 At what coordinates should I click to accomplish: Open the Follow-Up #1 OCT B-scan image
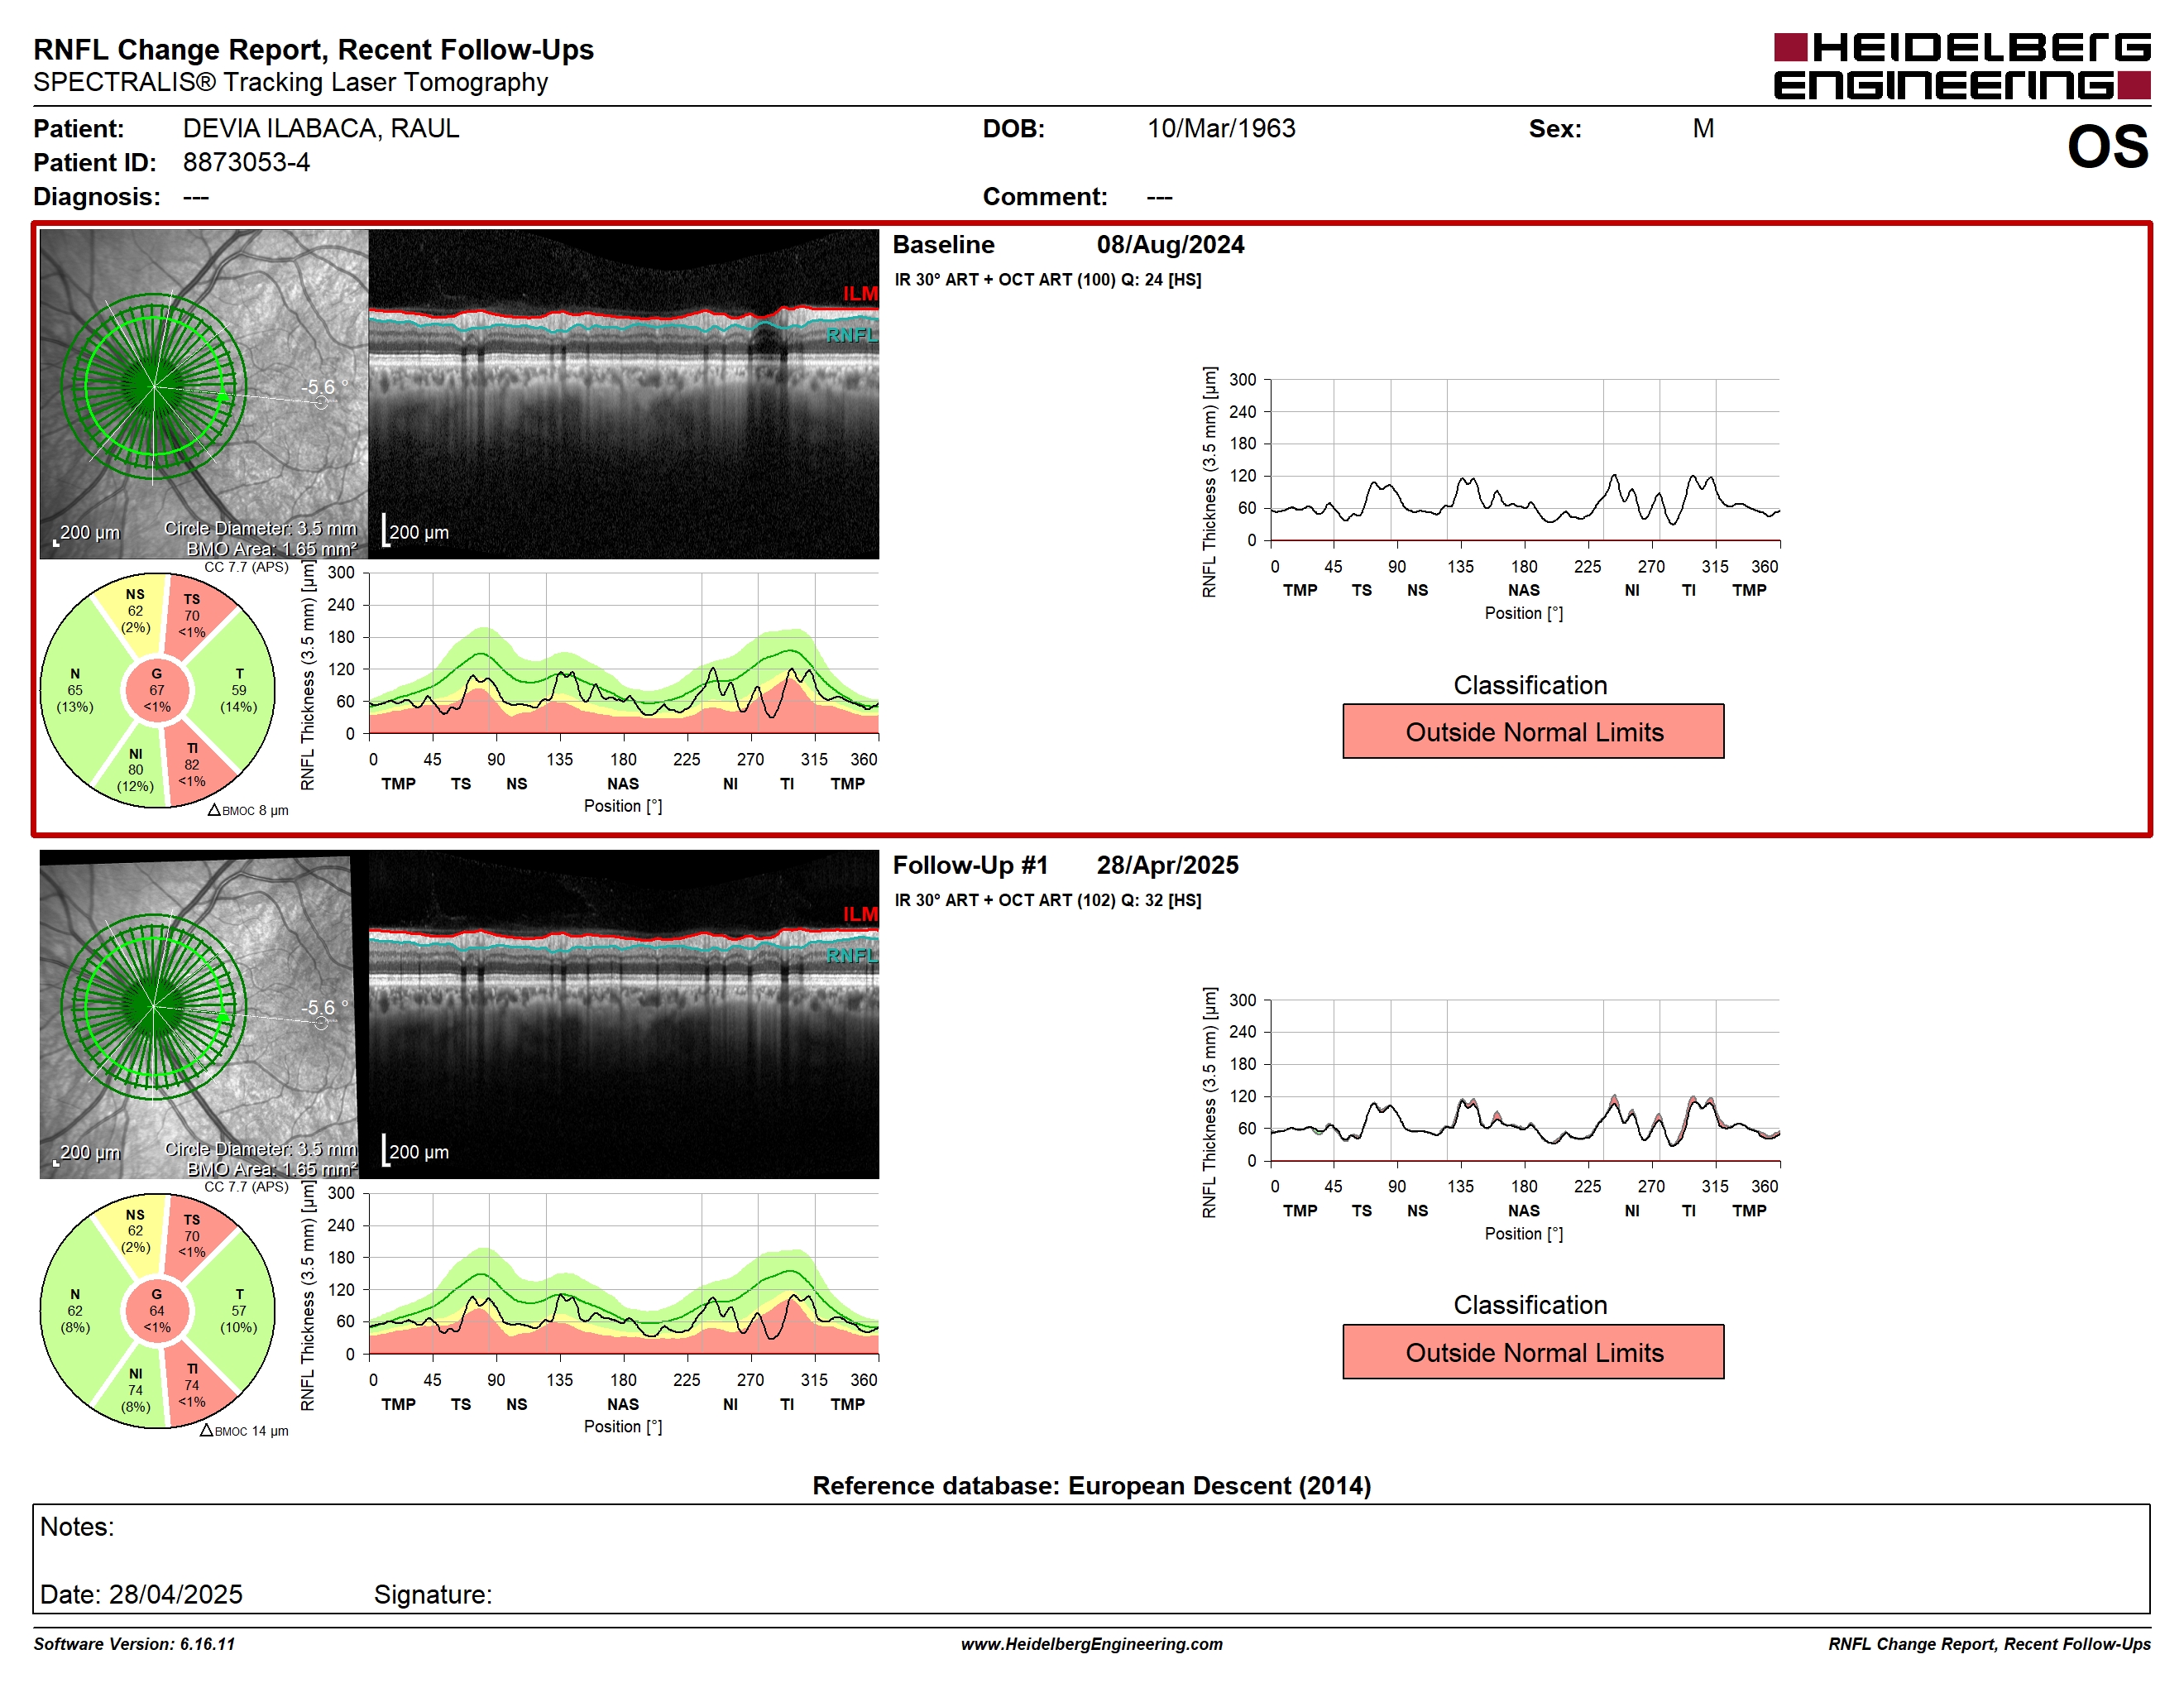click(x=624, y=1015)
